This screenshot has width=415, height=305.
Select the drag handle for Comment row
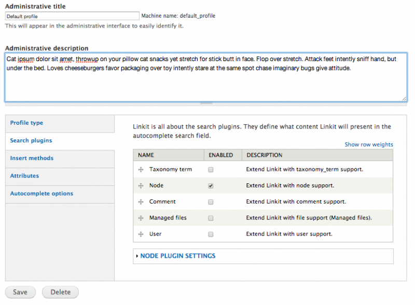pyautogui.click(x=140, y=201)
